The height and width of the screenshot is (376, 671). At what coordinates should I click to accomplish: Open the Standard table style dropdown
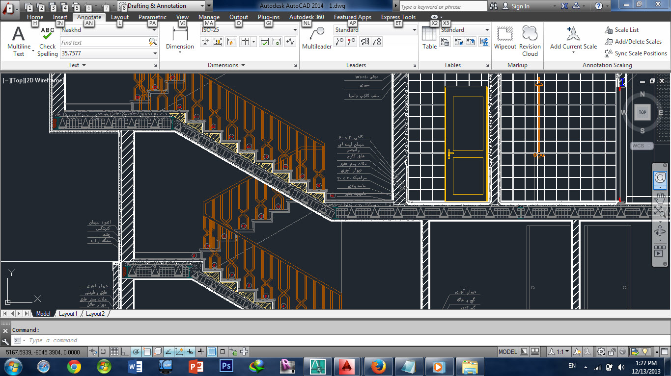465,30
